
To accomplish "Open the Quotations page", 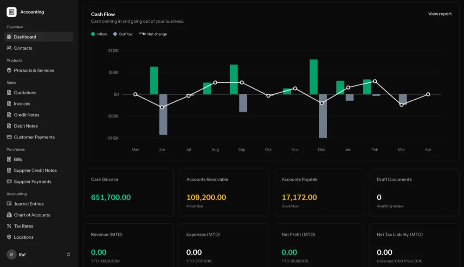I will [x=39, y=93].
